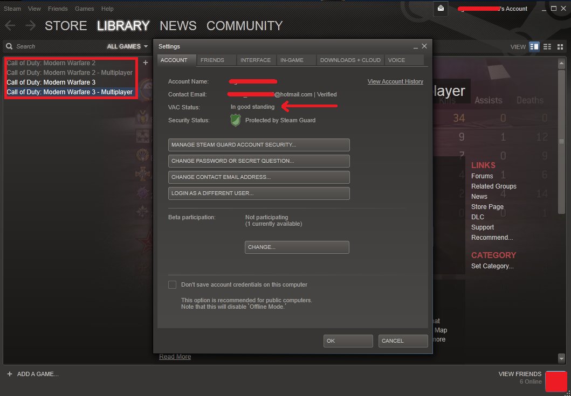Open the Games menu
This screenshot has width=571, height=396.
[85, 9]
